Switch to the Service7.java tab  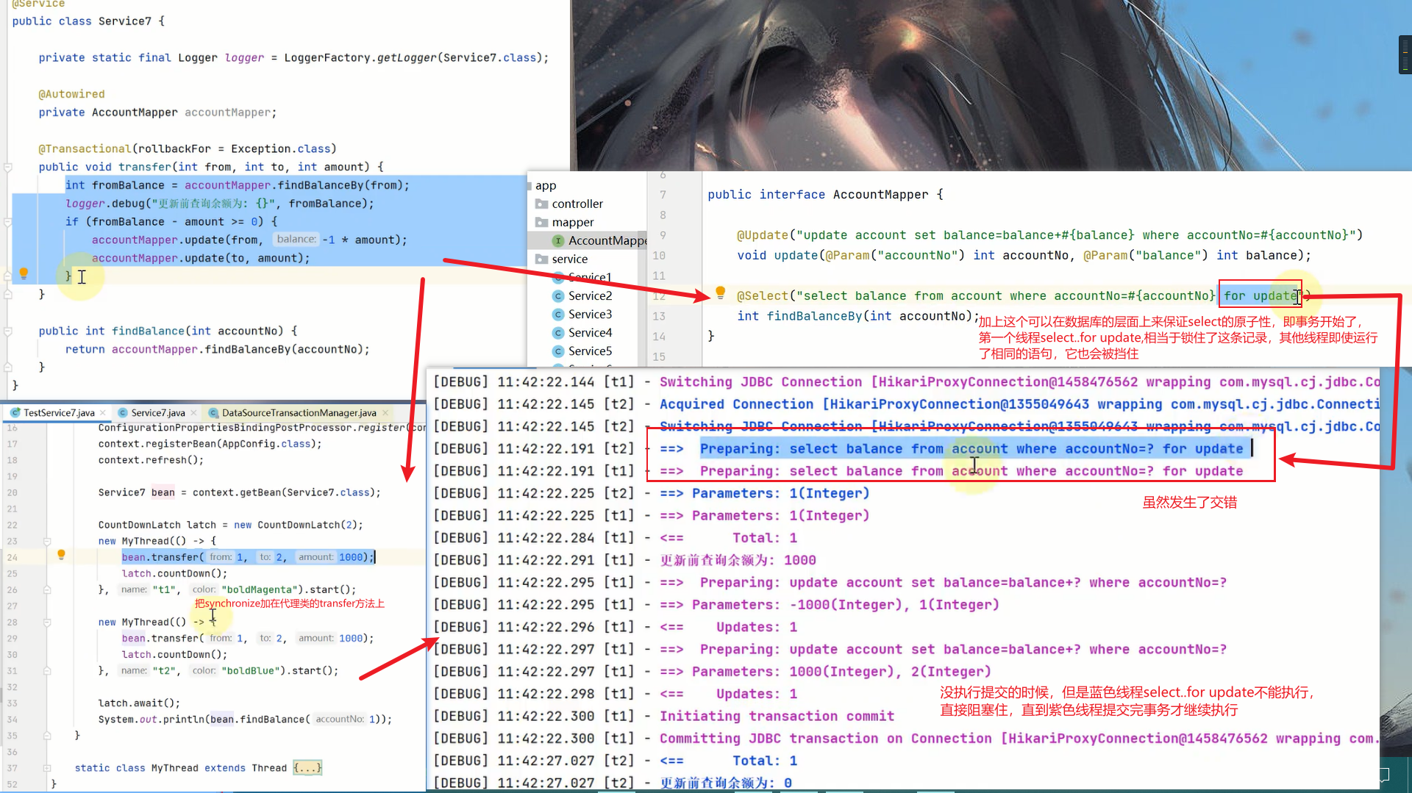click(157, 413)
